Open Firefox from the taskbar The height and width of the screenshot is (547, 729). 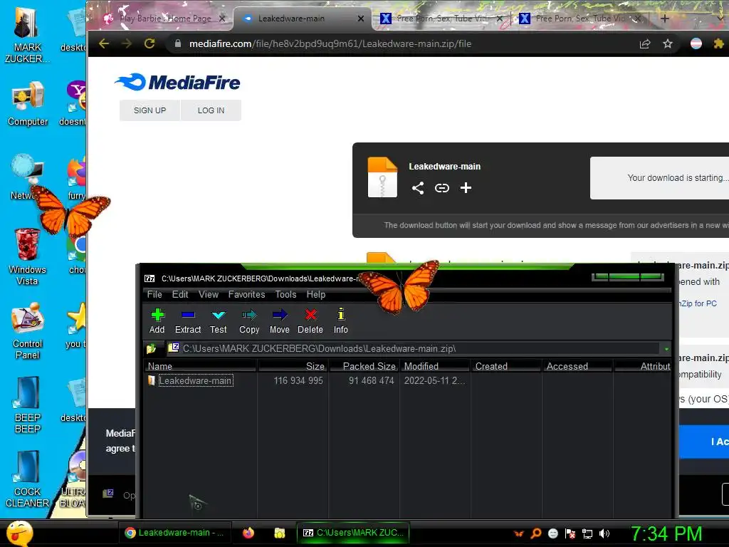coord(248,533)
